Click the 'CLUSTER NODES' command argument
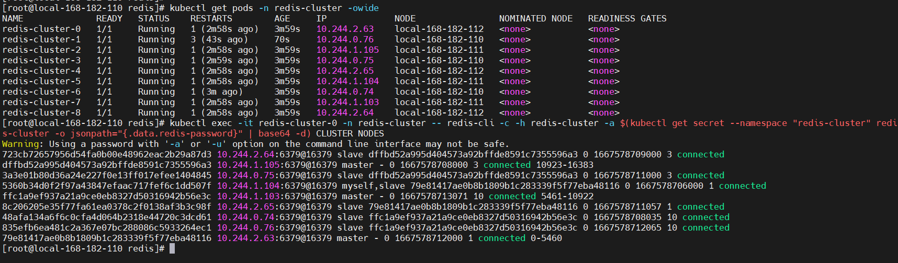This screenshot has width=898, height=263. [x=350, y=133]
